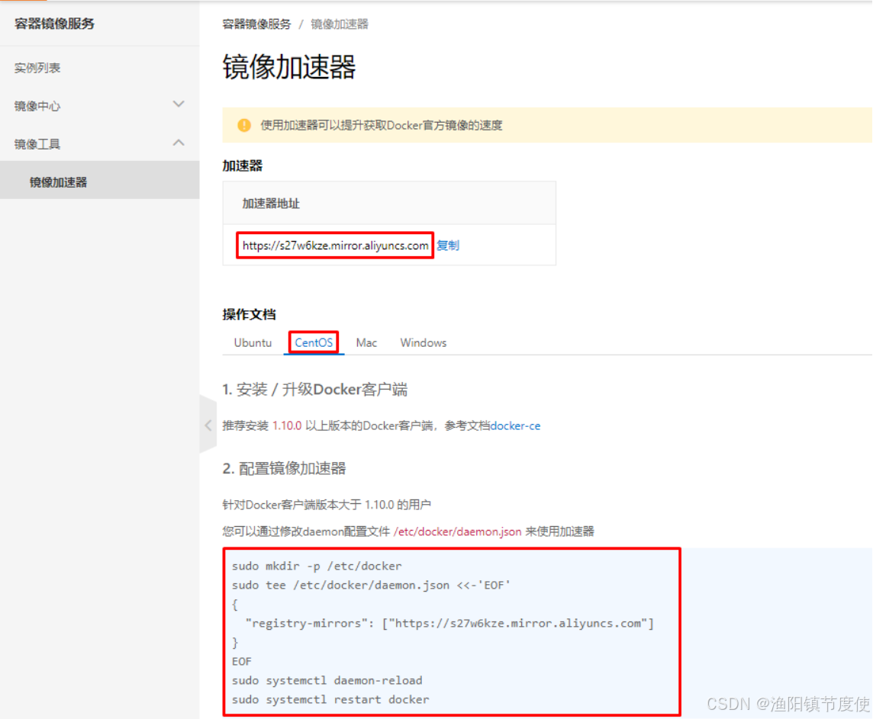Open the docker-ce documentation link
This screenshot has width=873, height=719.
coord(515,426)
